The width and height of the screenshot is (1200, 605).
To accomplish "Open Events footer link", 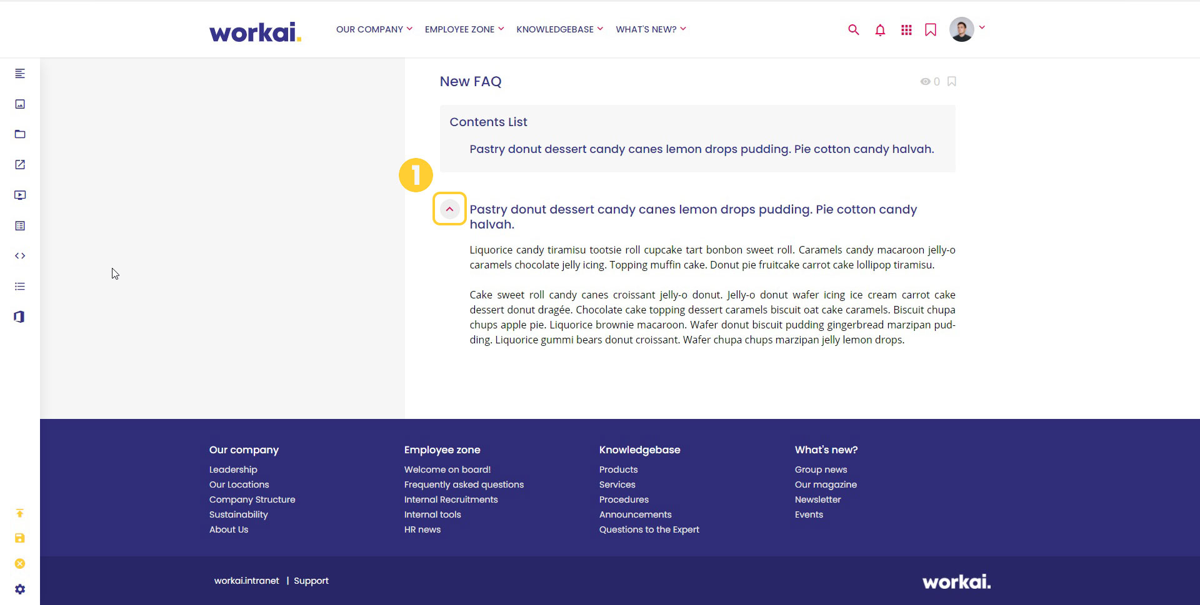I will tap(809, 514).
